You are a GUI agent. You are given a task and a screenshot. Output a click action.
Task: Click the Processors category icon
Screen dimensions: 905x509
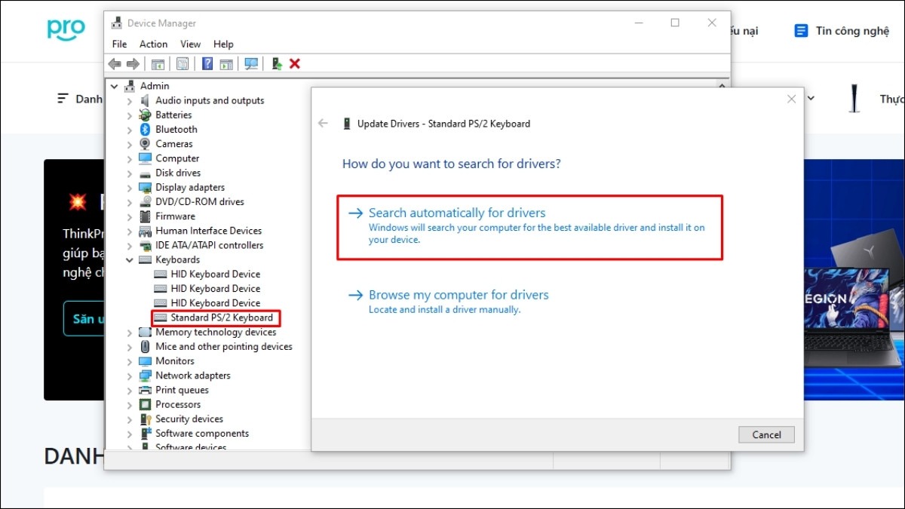click(146, 405)
